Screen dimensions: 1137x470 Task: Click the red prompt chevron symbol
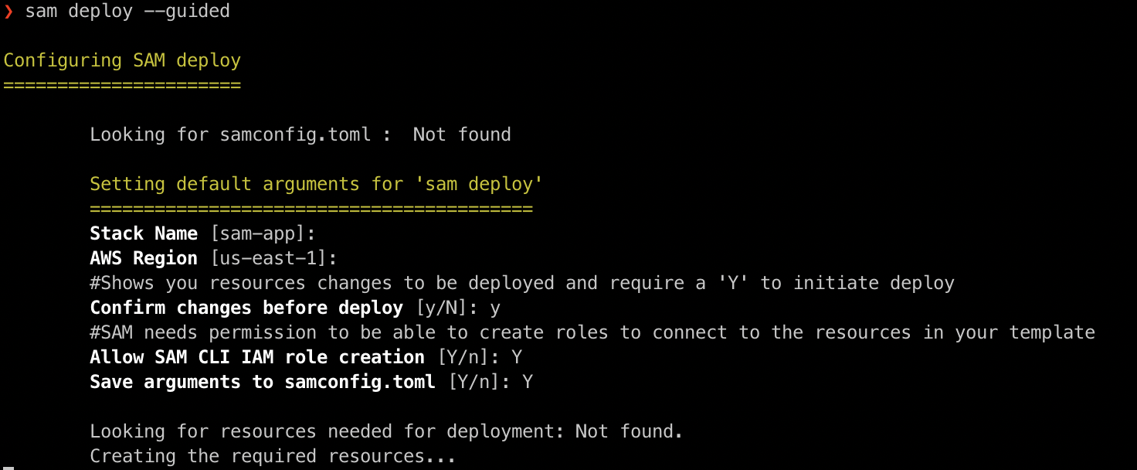8,12
